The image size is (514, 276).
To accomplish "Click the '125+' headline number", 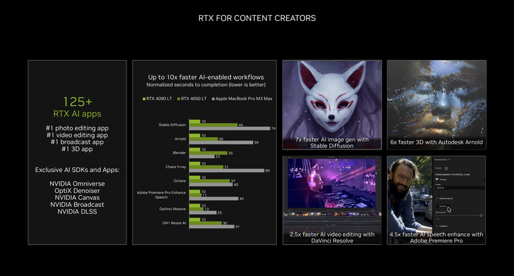I will pos(77,102).
